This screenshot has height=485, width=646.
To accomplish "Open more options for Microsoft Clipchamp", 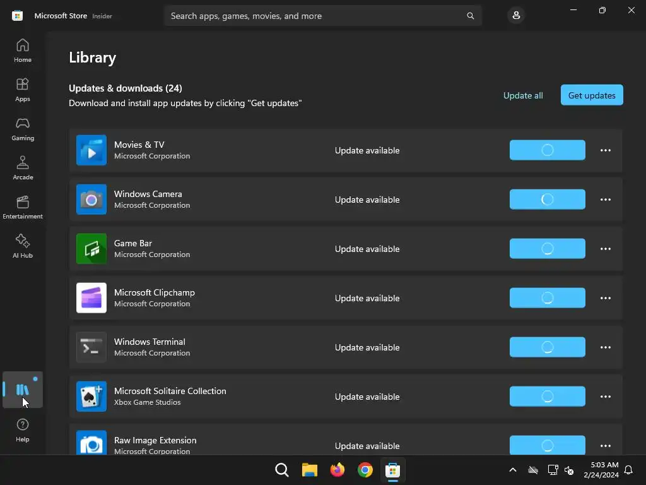I will click(606, 298).
